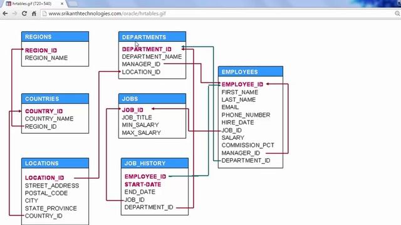
Task: Click EMAIL in the EMPLOYEES table
Action: coord(230,107)
